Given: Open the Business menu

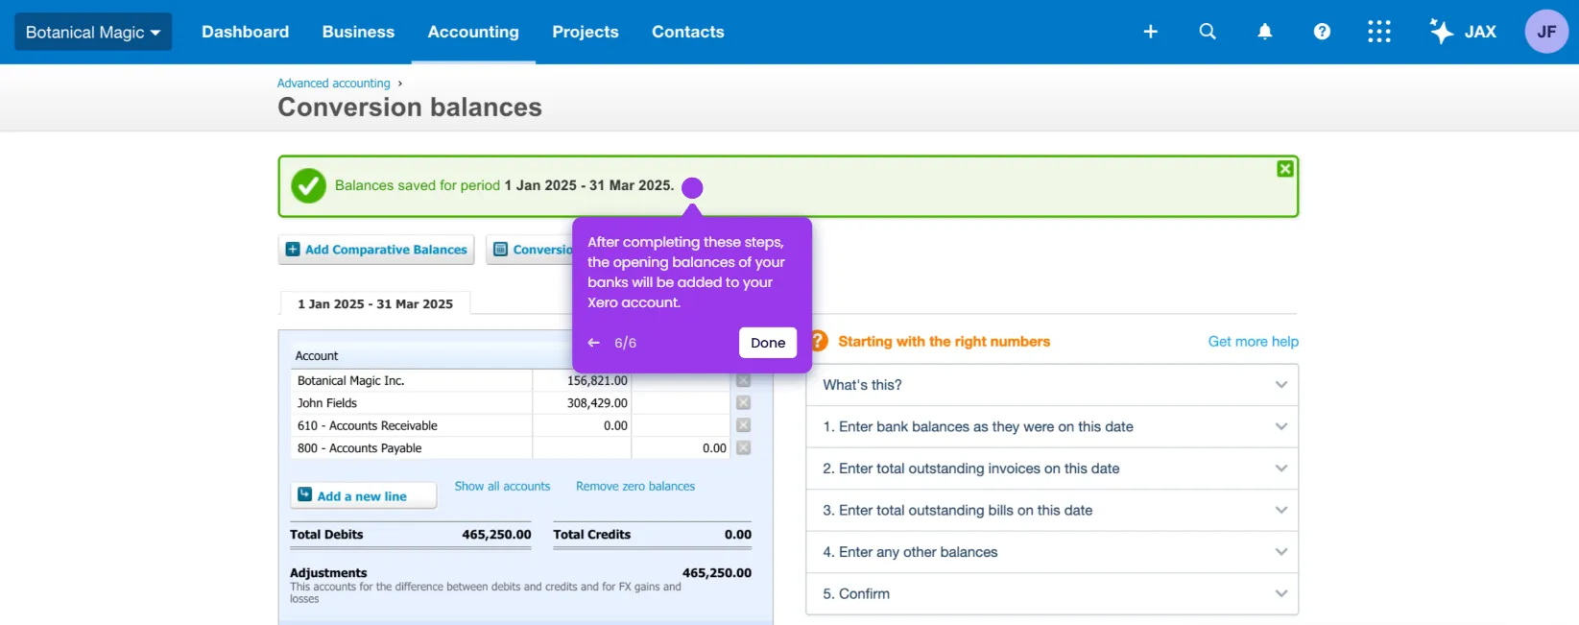Looking at the screenshot, I should tap(358, 32).
